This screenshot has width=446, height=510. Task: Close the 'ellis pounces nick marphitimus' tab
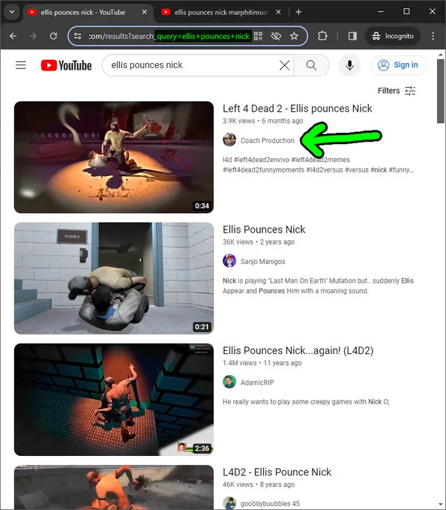click(278, 12)
